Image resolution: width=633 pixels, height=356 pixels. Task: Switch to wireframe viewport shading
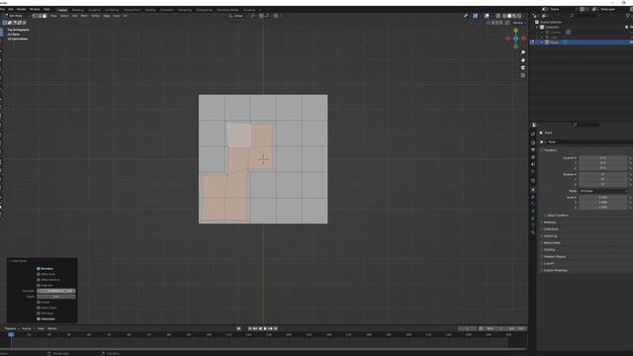504,16
